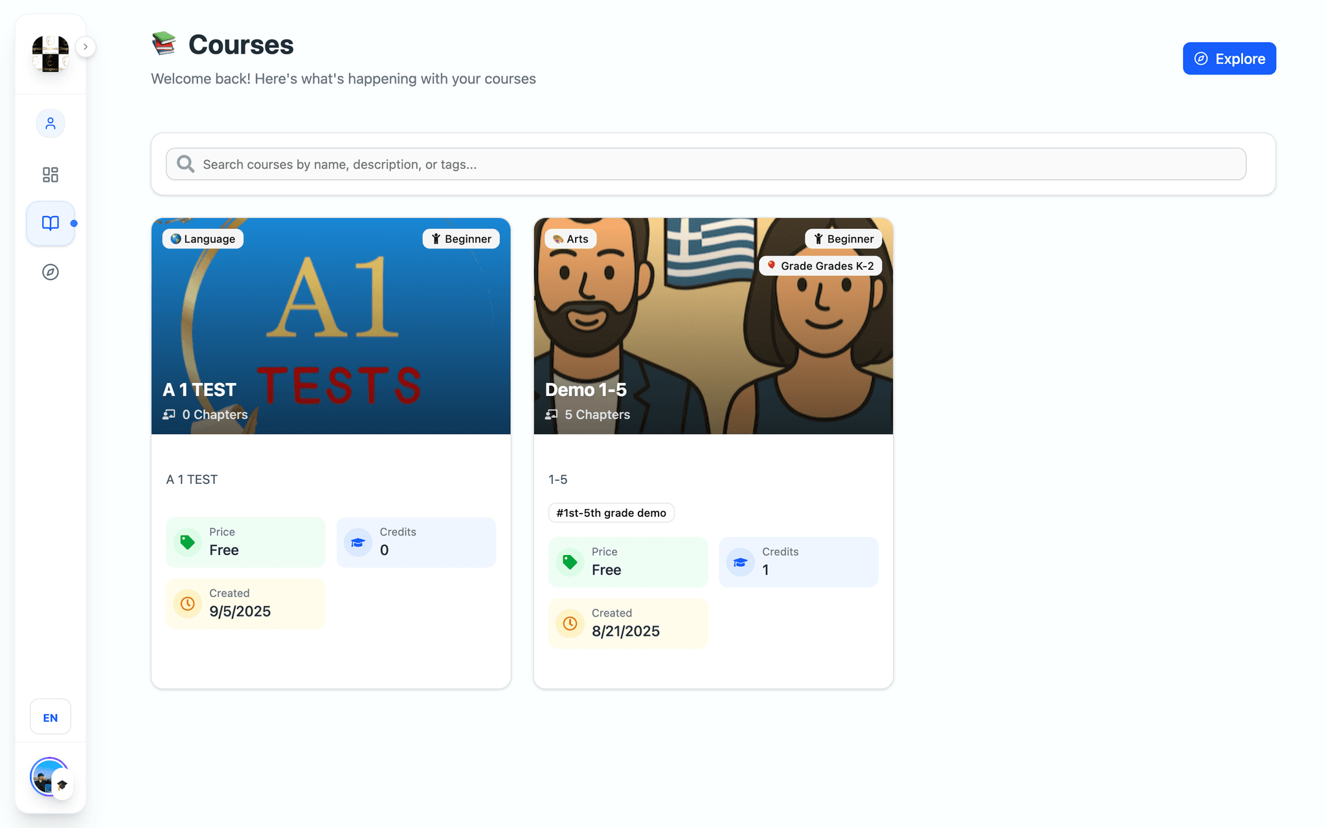Screen dimensions: 1326x828
Task: Click clock created icon on Demo 1-5
Action: (x=570, y=624)
